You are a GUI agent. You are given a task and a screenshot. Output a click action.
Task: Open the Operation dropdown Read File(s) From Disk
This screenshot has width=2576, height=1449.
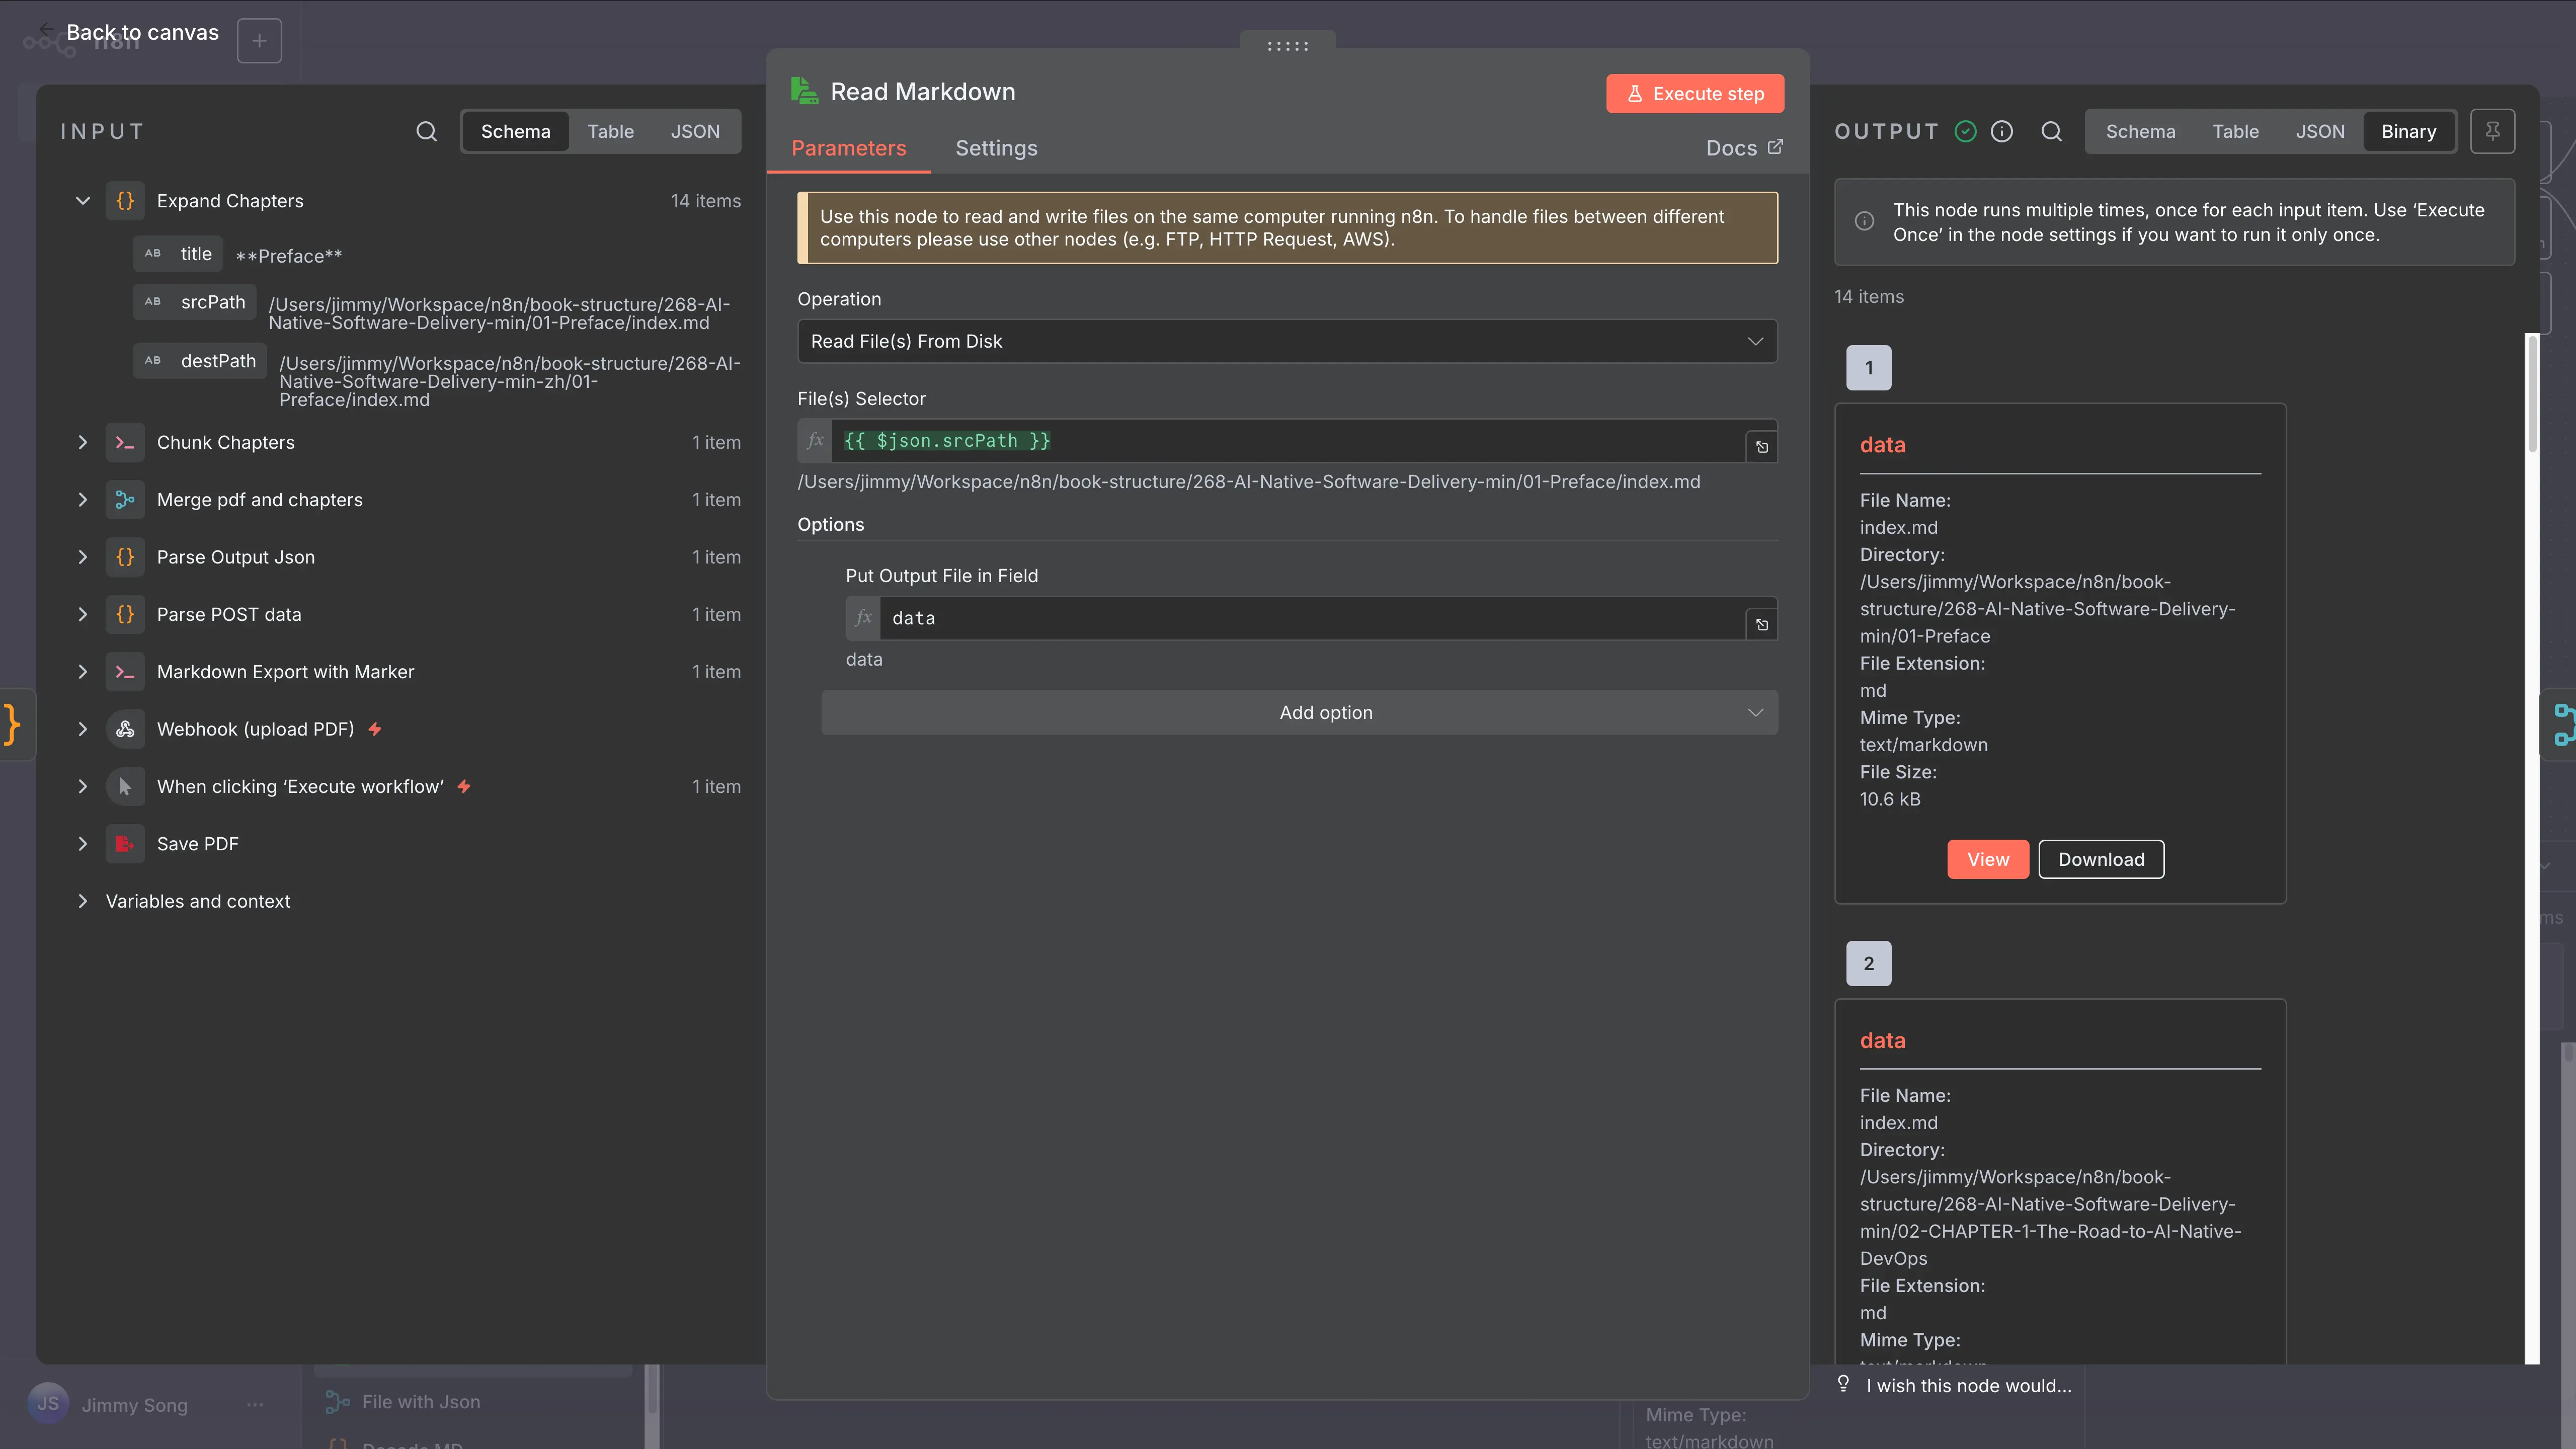[x=1287, y=341]
